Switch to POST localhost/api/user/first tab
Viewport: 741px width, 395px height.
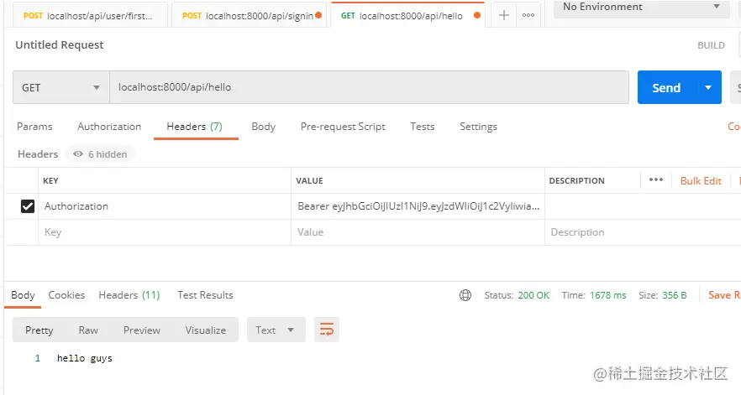(88, 16)
